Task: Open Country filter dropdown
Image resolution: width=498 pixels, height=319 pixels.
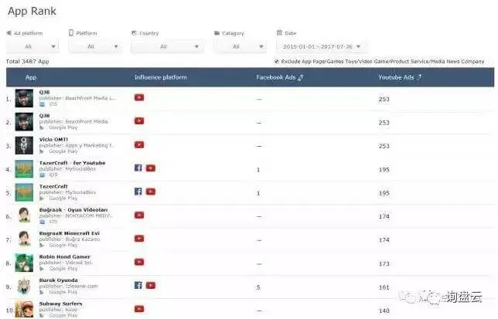Action: (x=167, y=46)
